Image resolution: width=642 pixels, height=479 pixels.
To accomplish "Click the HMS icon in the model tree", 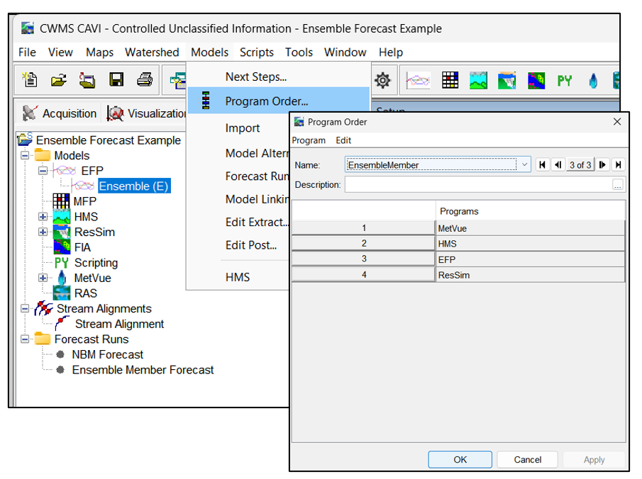I will [x=62, y=217].
